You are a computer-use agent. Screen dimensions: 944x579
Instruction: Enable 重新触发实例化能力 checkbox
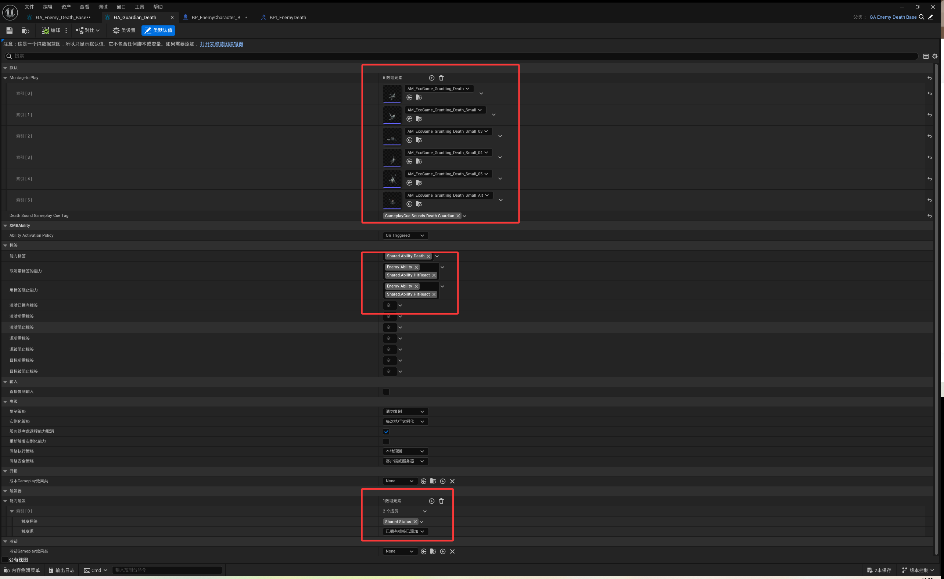[386, 442]
